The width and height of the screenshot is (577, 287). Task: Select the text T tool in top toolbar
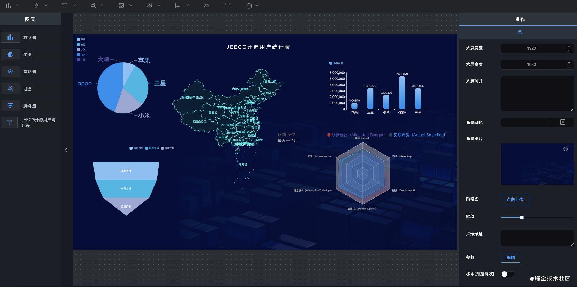pos(65,6)
